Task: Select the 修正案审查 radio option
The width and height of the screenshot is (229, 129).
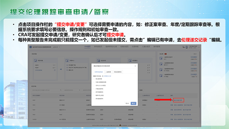Action: [x=94, y=79]
